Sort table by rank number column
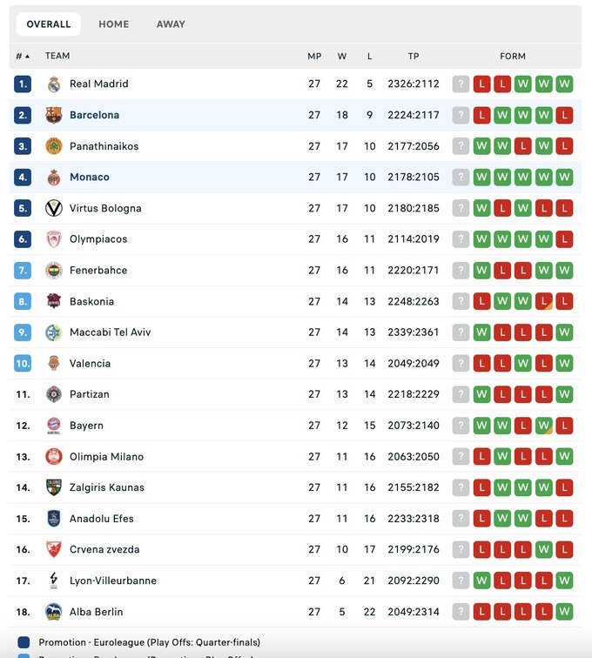 pos(22,57)
